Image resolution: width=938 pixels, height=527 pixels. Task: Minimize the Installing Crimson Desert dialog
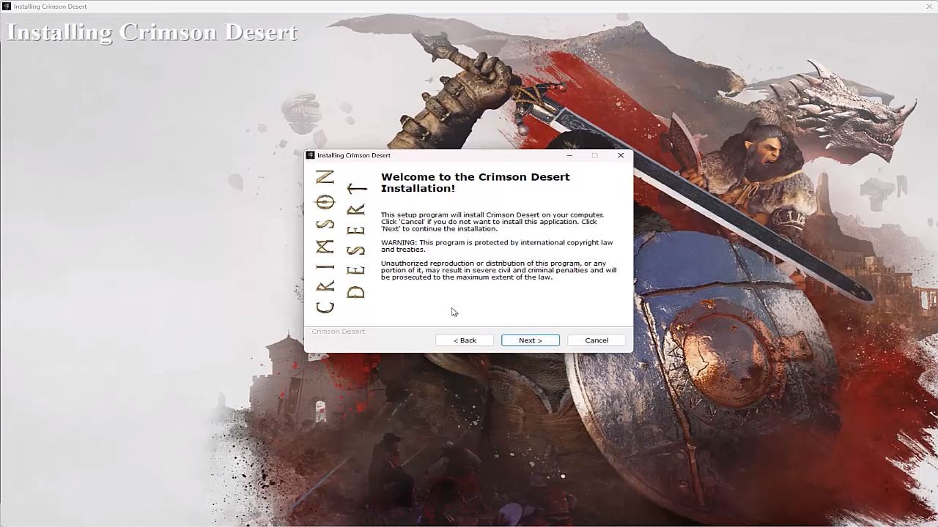click(569, 155)
